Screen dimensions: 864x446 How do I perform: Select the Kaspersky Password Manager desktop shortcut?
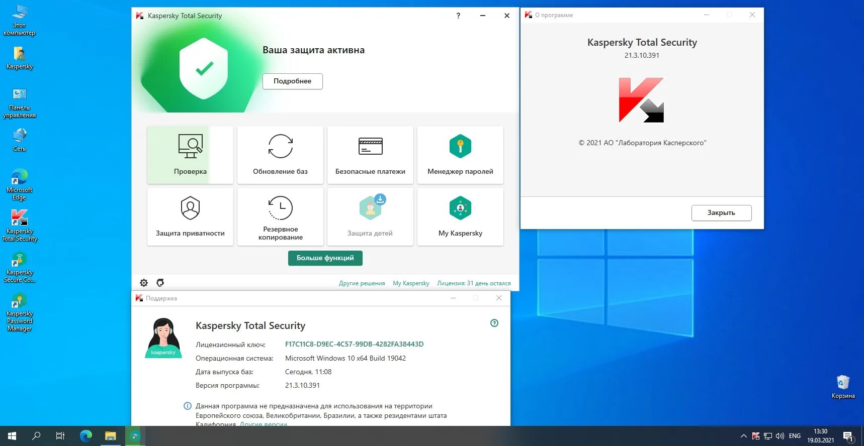pos(19,312)
